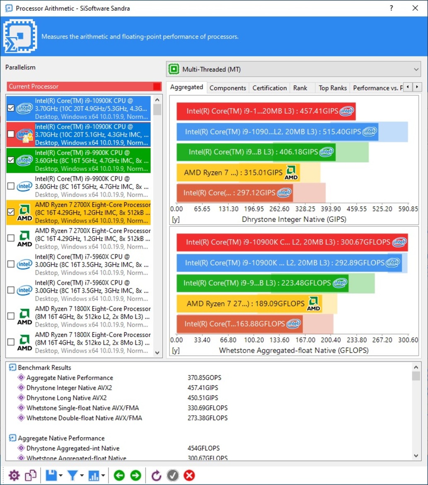The image size is (428, 485).
Task: Click the help question mark button
Action: pos(391,8)
